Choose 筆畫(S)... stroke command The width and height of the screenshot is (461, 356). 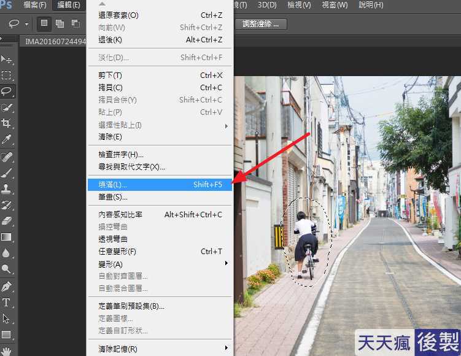click(x=160, y=197)
